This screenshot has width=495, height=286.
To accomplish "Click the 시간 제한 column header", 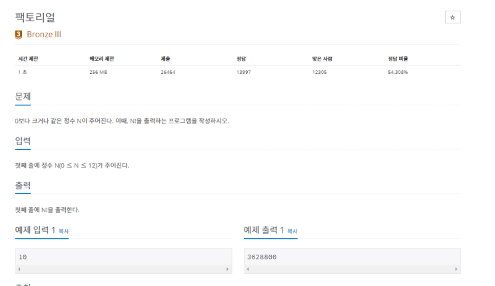I will [x=28, y=59].
